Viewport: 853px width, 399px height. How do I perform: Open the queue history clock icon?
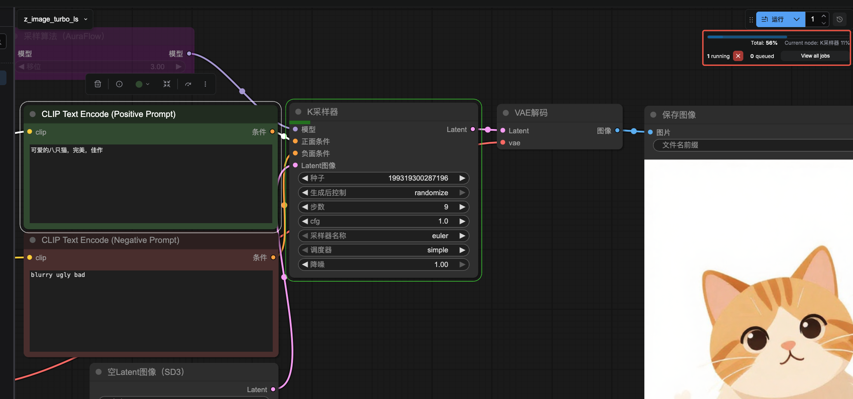(839, 19)
